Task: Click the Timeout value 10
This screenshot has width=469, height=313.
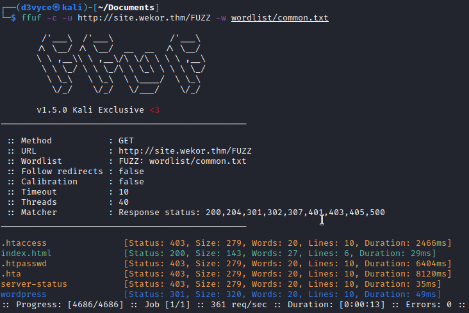Action: coord(123,192)
